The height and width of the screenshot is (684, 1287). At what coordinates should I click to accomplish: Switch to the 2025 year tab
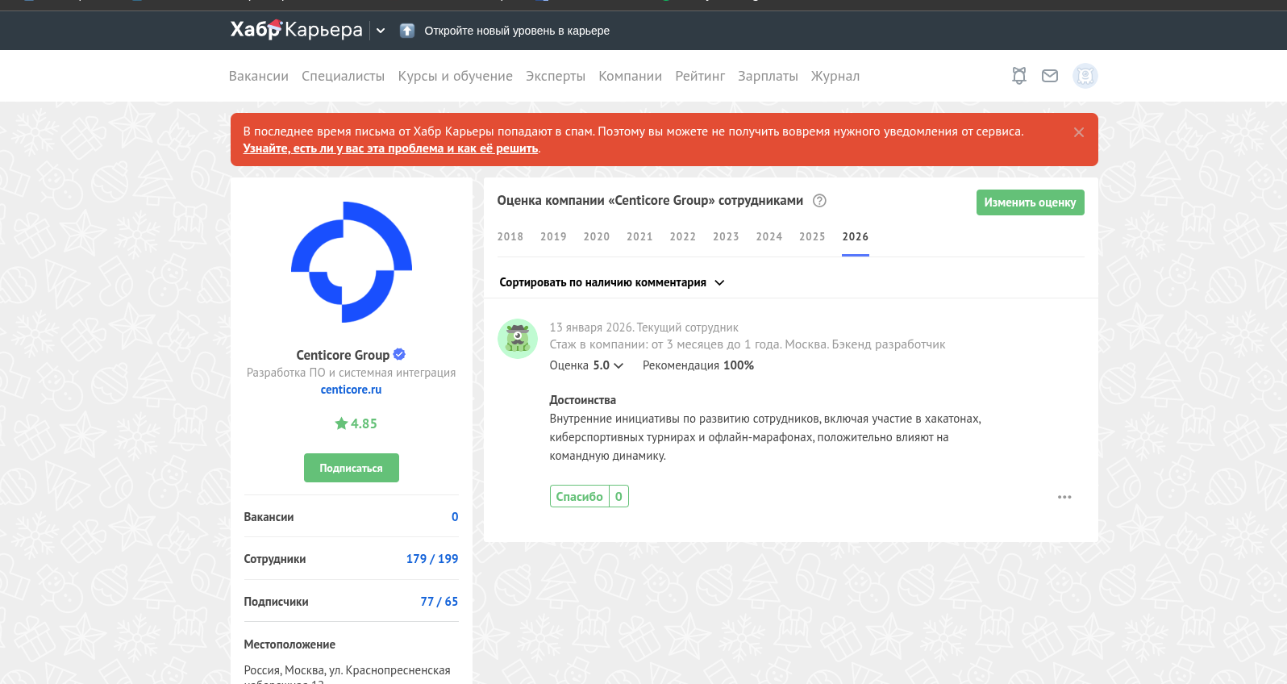point(812,236)
